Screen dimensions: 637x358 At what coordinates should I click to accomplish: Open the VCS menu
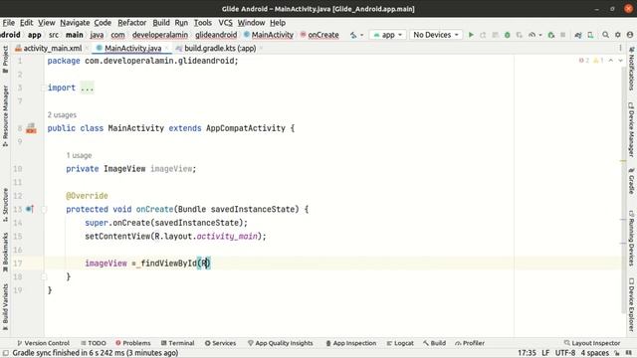(225, 23)
